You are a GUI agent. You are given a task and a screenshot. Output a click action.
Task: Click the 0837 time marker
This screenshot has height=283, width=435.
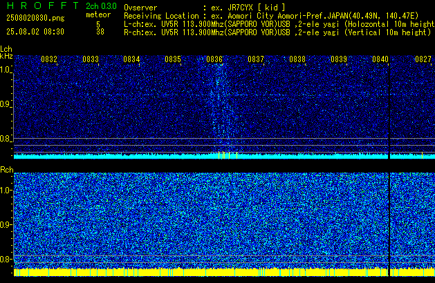click(x=256, y=59)
